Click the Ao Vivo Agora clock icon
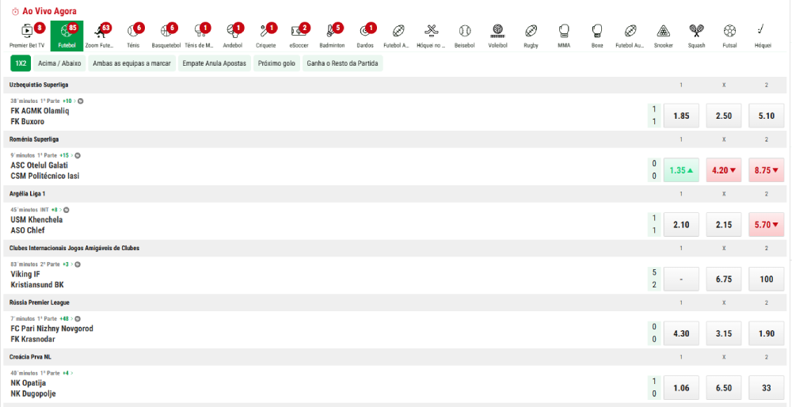This screenshot has height=407, width=792. tap(15, 10)
